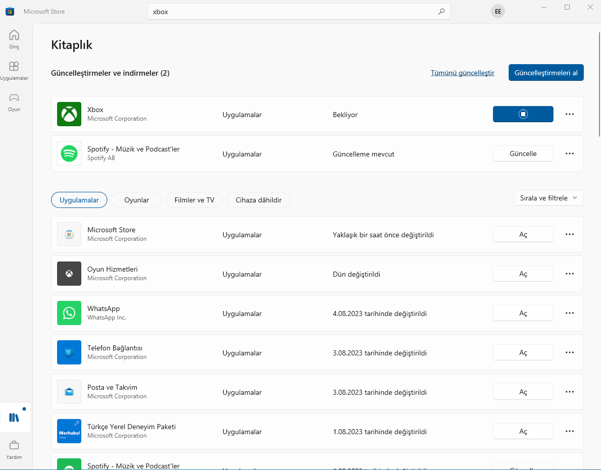Open more options for Posta ve Takvim
The image size is (601, 470).
570,392
